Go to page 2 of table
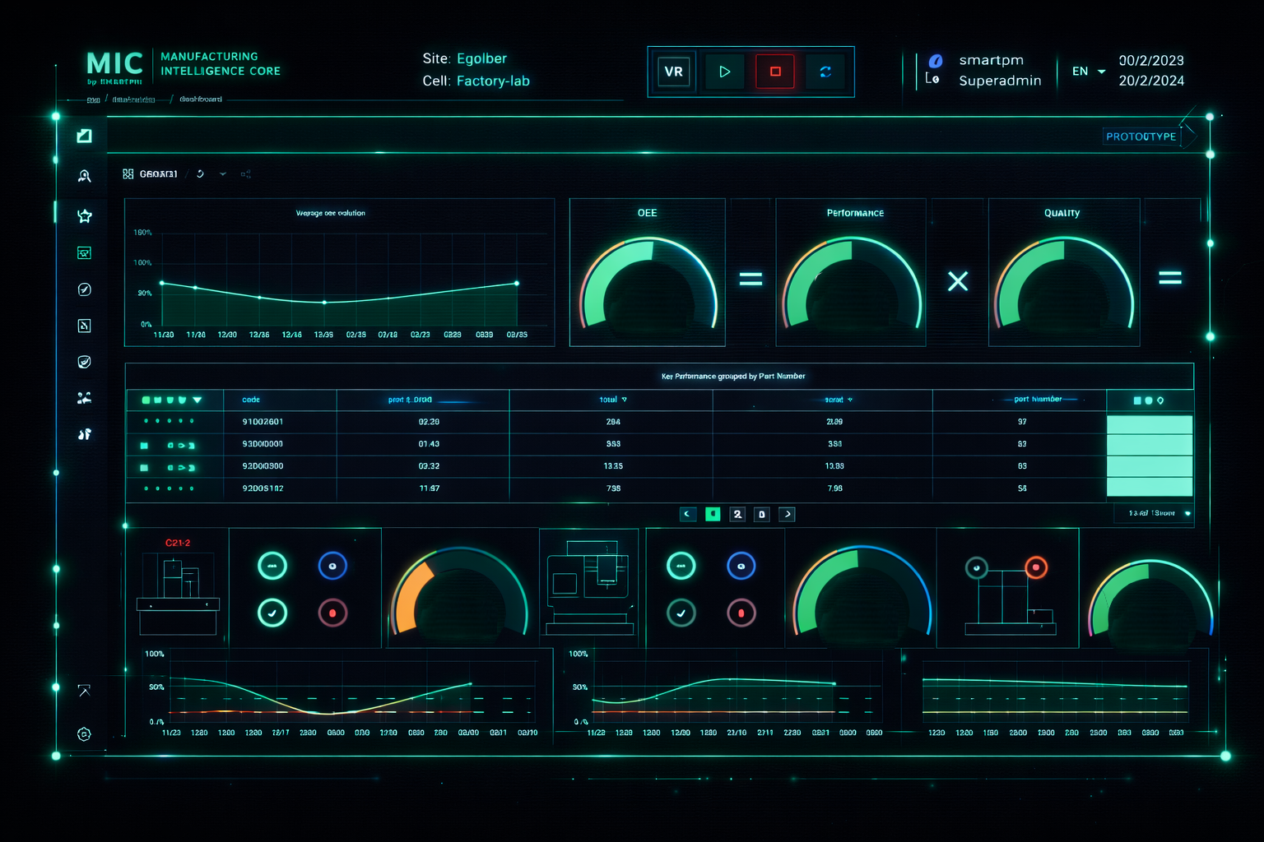This screenshot has width=1264, height=842. [x=737, y=514]
